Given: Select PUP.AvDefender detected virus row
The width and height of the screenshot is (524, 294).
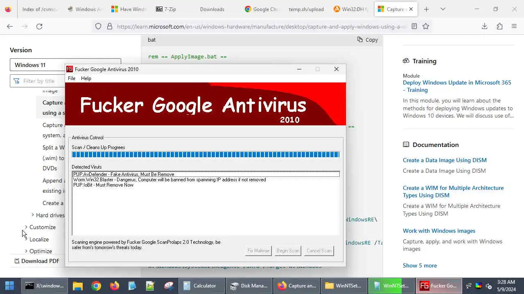Looking at the screenshot, I should coord(206,174).
